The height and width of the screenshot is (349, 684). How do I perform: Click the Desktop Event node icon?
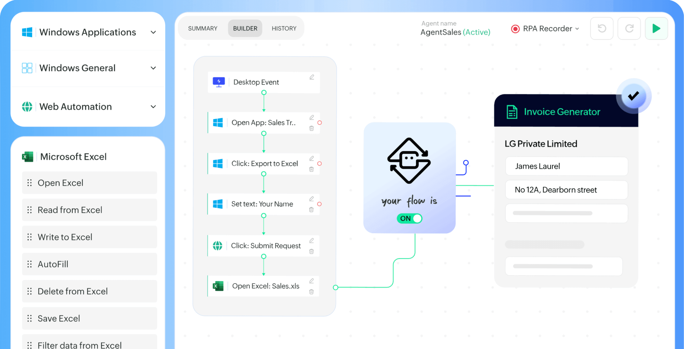219,82
